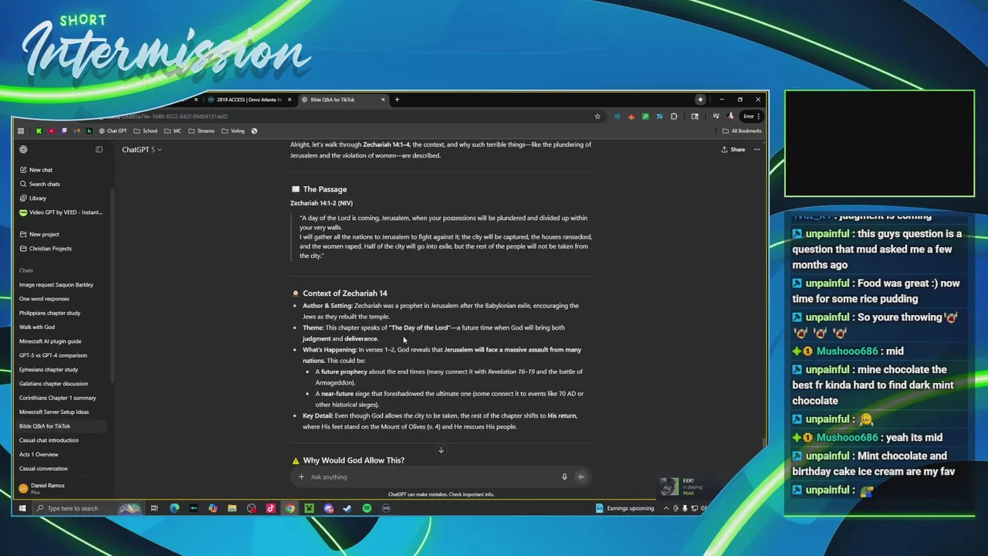988x556 pixels.
Task: Open the Casual chat introduction chat
Action: tap(49, 440)
